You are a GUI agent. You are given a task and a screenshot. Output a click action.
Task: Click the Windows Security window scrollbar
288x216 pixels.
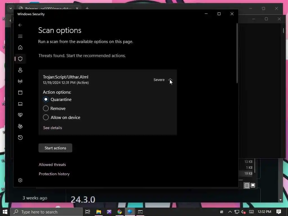237,53
